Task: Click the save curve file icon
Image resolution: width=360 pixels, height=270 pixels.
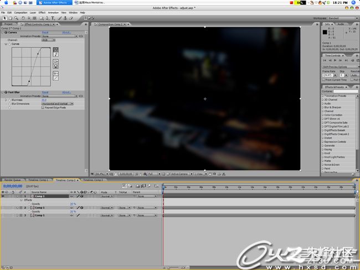Action: coord(55,66)
